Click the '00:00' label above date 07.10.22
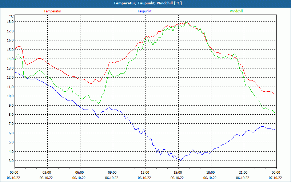Viewport: 291px width, 182px height. (x=276, y=173)
